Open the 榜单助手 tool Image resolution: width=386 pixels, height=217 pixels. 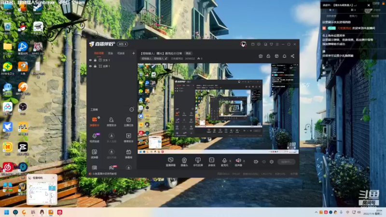pyautogui.click(x=128, y=137)
